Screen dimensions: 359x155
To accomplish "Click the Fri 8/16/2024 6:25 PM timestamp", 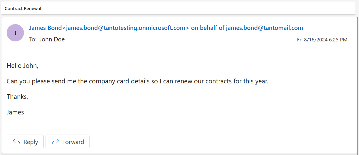I will click(x=322, y=40).
